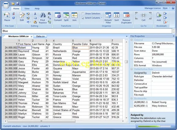Click the column 7 number header

pyautogui.click(x=117, y=41)
